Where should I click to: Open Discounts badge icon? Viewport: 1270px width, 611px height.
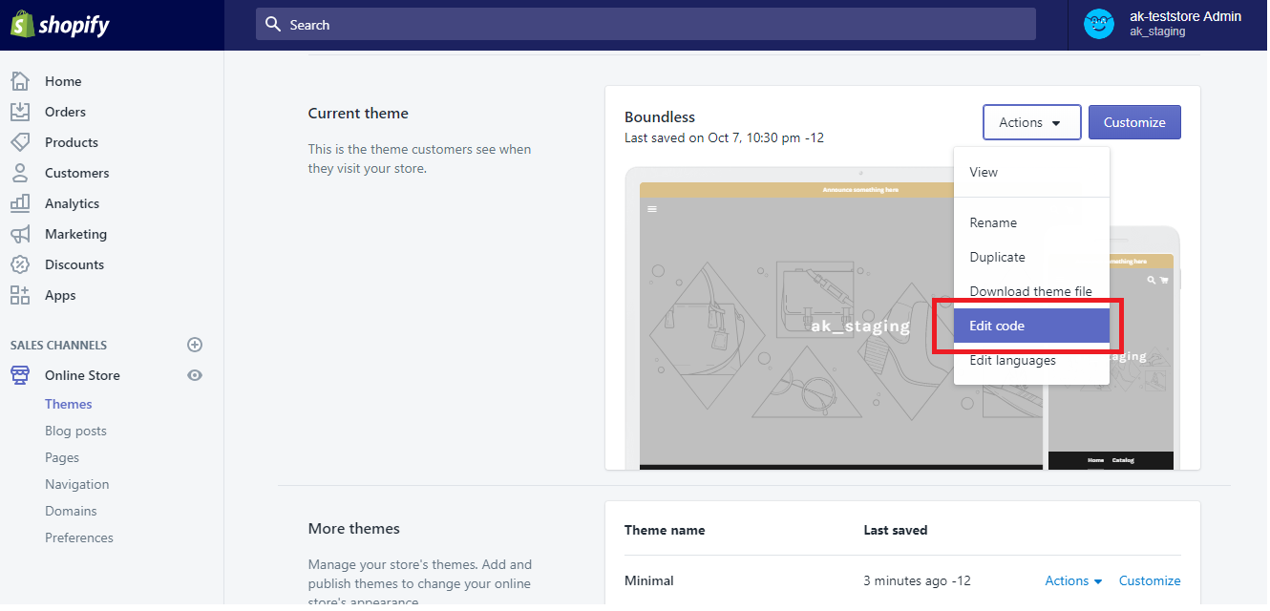[20, 264]
